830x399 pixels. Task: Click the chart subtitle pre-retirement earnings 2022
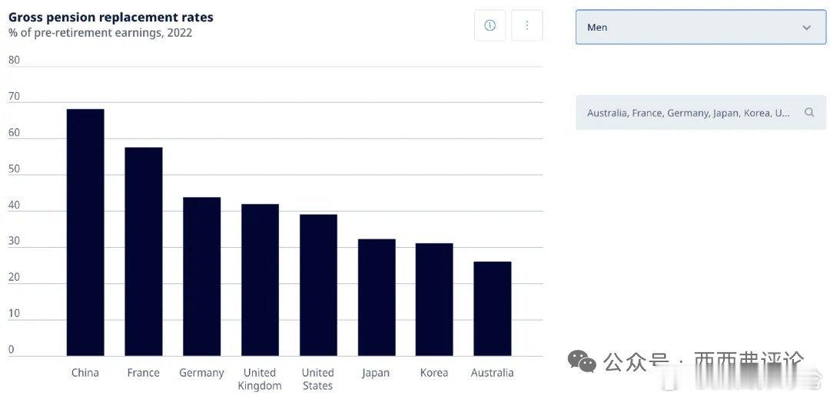point(100,33)
